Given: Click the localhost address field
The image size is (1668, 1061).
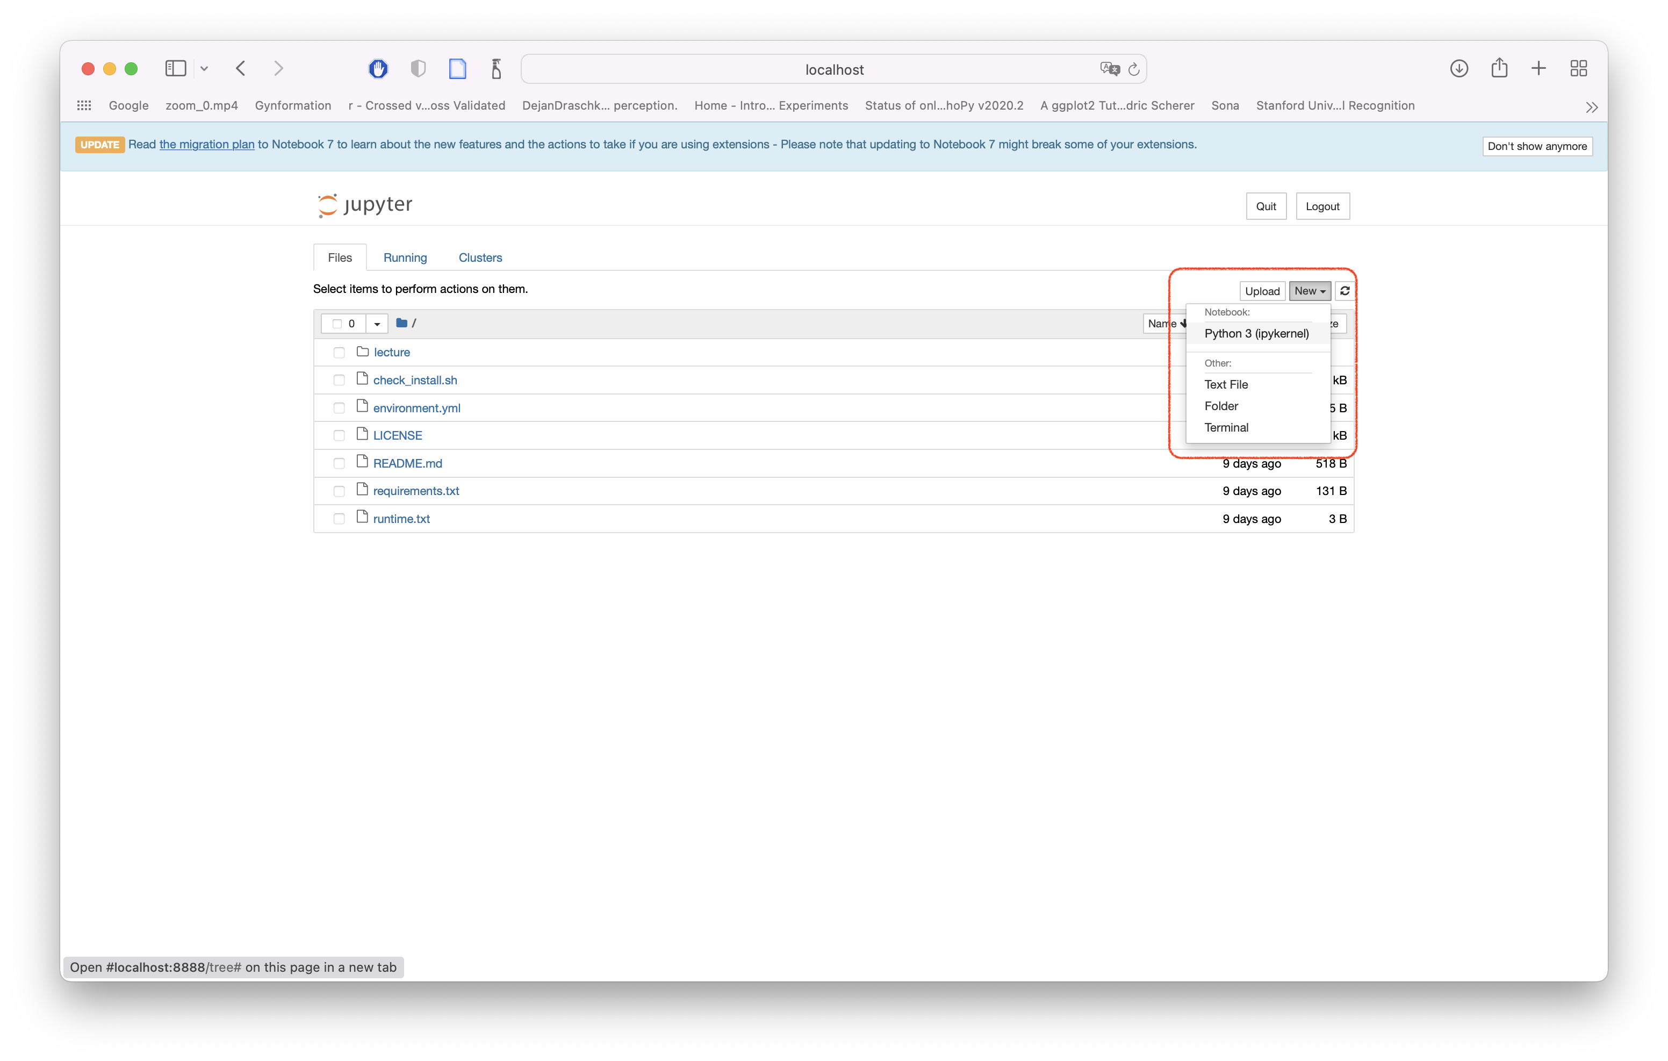Looking at the screenshot, I should coord(833,69).
